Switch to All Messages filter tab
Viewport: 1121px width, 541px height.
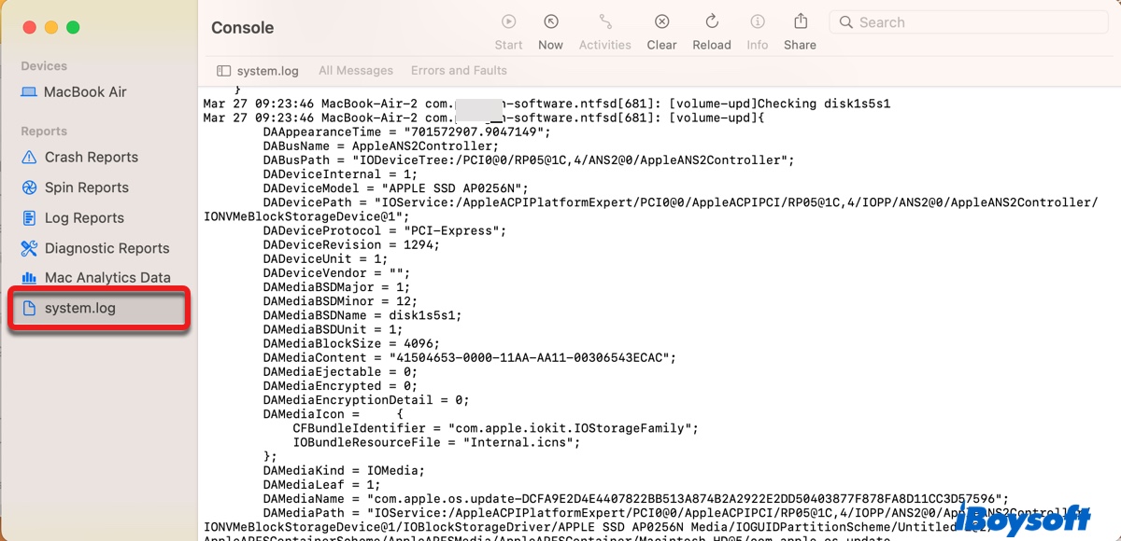[356, 71]
